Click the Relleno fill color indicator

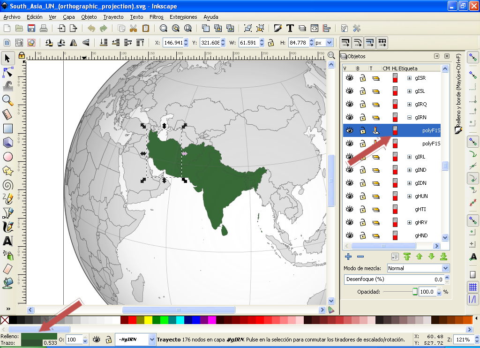click(39, 336)
